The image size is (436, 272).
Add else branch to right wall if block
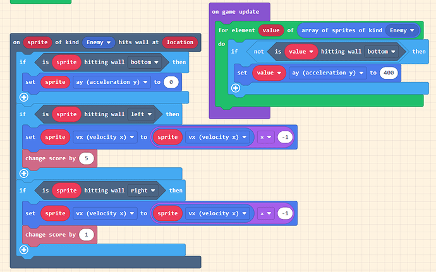pyautogui.click(x=24, y=250)
